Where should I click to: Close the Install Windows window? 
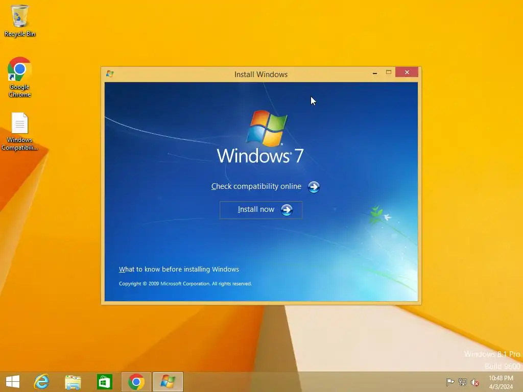(407, 72)
